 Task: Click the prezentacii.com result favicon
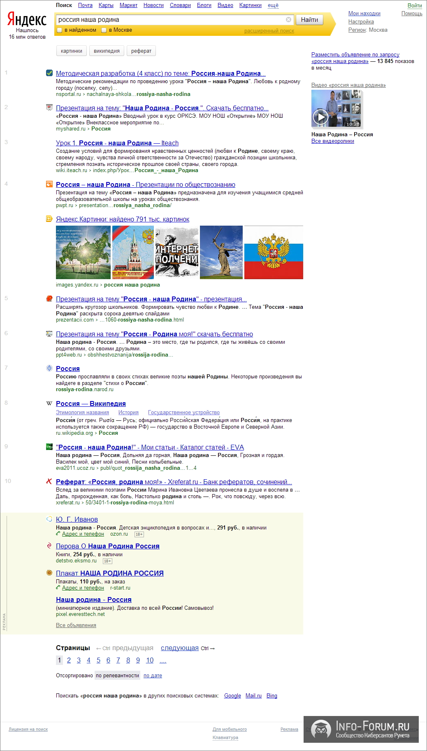pos(49,299)
